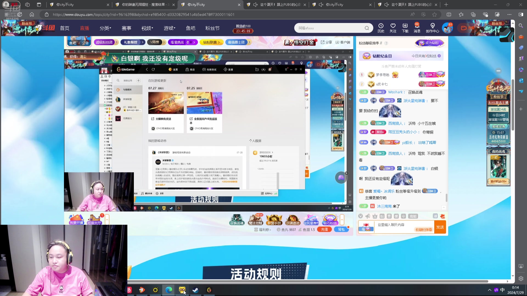Click the 客户端 client link
The width and height of the screenshot is (527, 296).
(343, 42)
